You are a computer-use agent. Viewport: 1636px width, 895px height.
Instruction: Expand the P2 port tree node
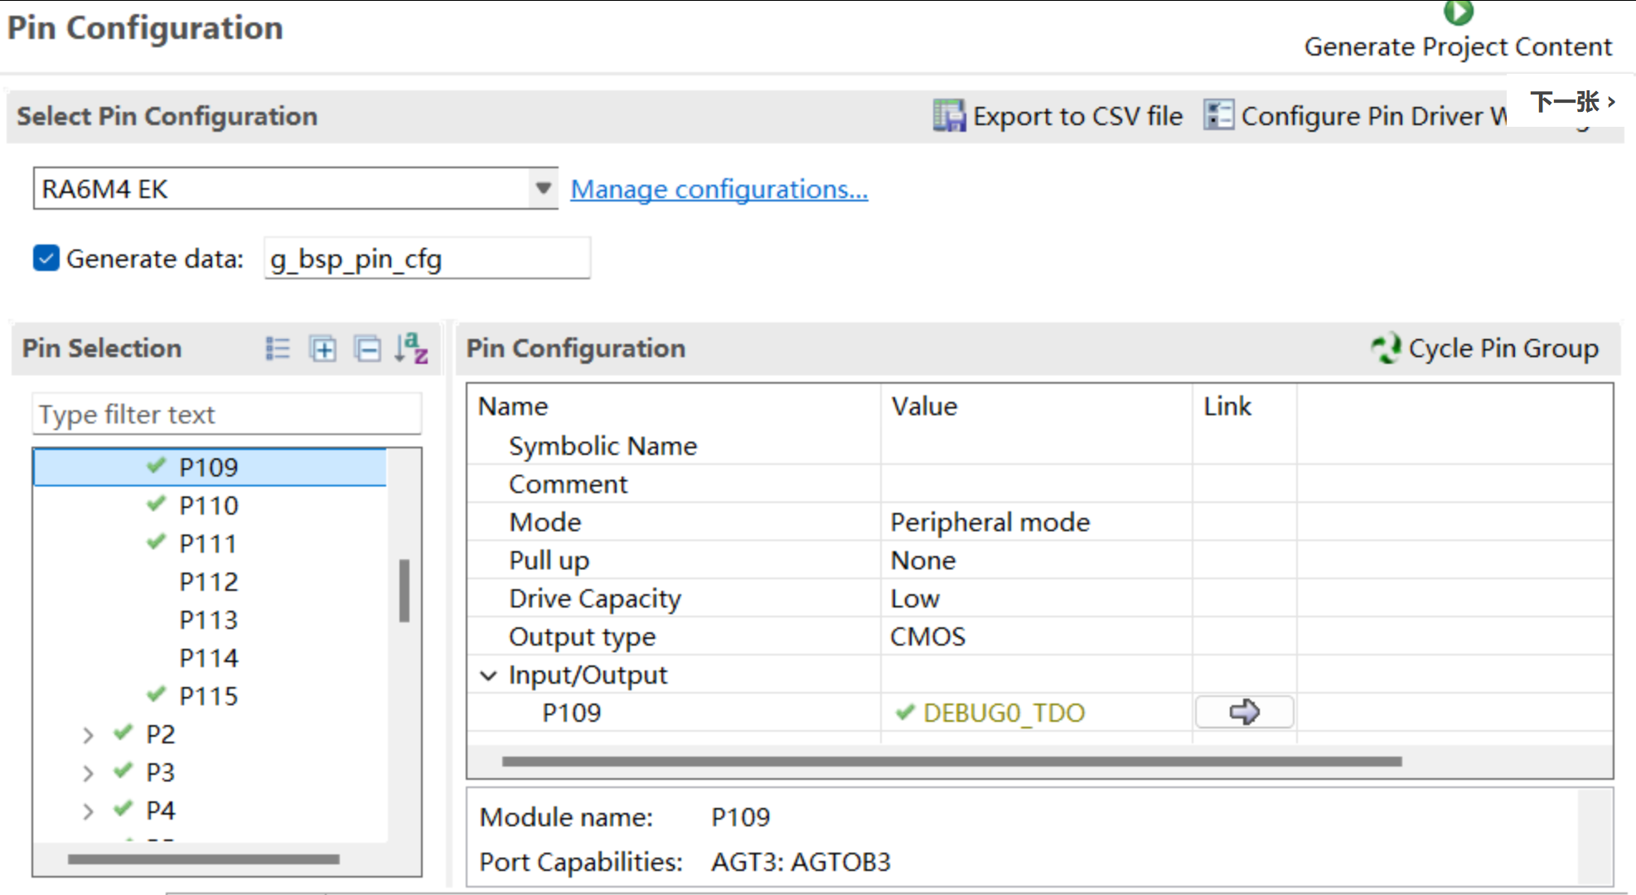(x=88, y=735)
